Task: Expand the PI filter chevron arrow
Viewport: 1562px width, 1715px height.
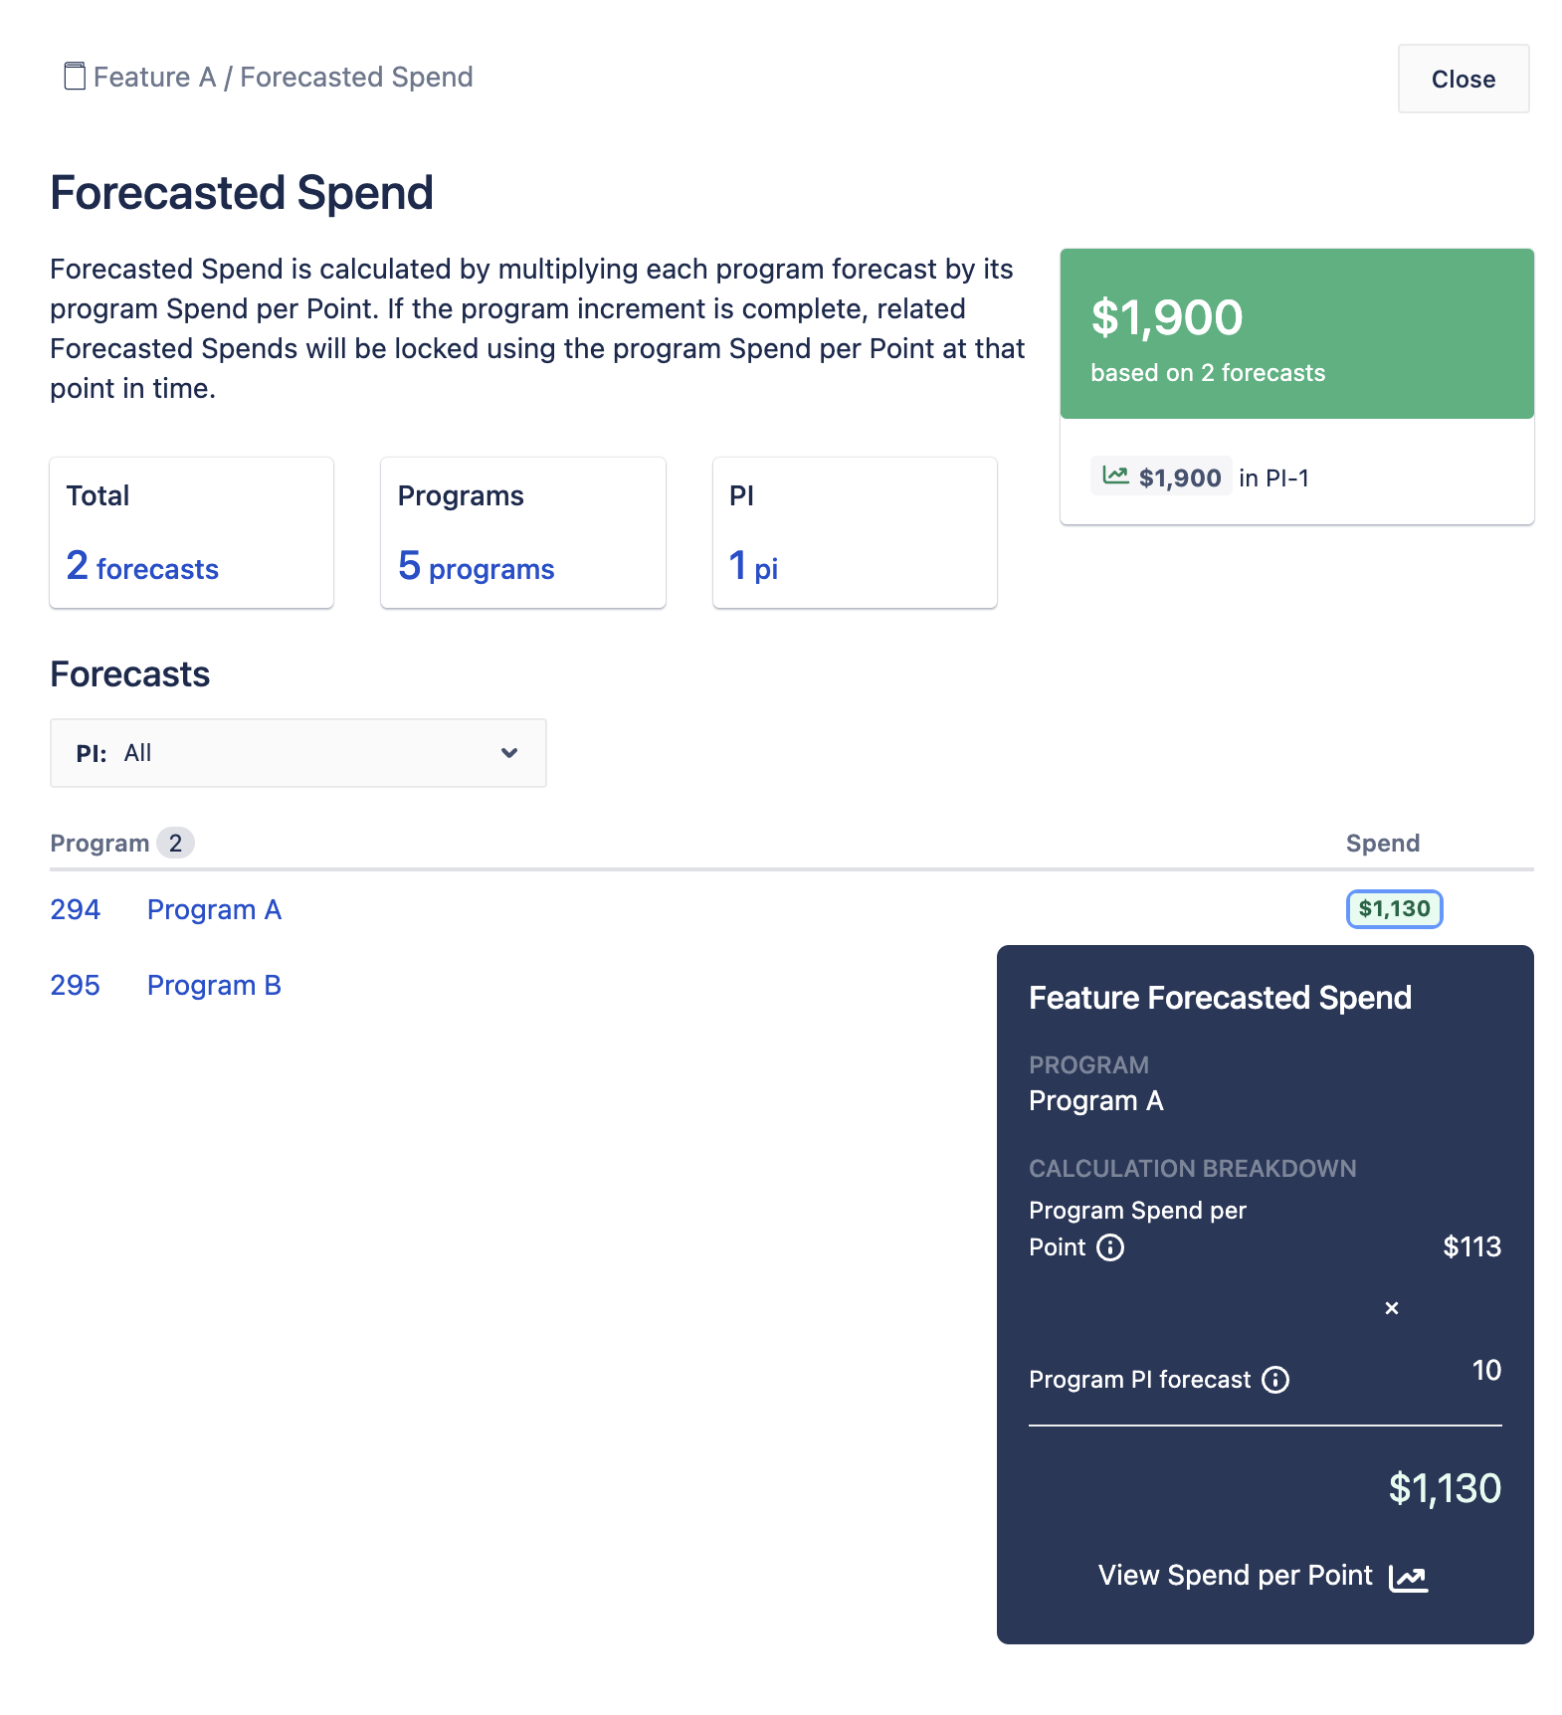Action: (x=509, y=753)
